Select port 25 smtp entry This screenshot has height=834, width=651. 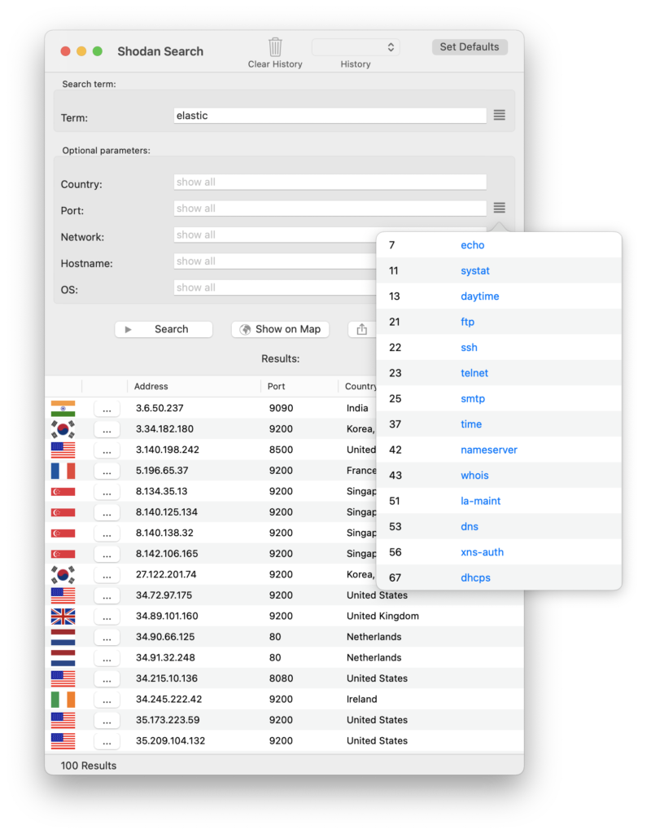coord(499,398)
